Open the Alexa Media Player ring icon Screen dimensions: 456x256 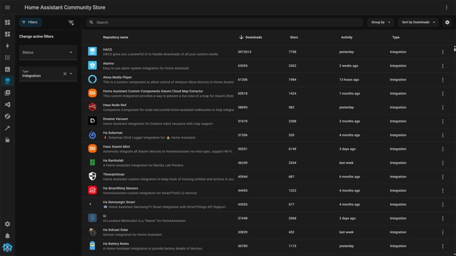(x=92, y=79)
